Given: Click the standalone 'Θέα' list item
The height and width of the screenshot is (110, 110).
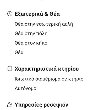Looking at the screenshot, I should [19, 52].
